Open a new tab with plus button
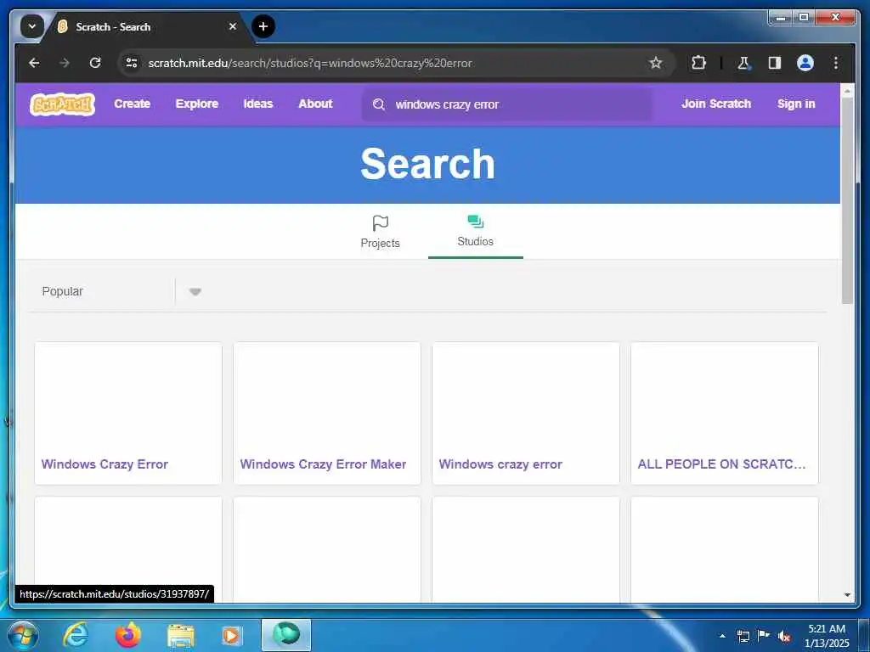This screenshot has width=870, height=652. [263, 26]
